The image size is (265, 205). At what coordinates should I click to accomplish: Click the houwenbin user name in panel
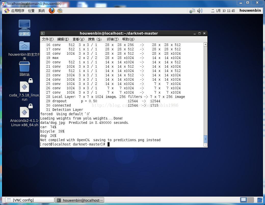pyautogui.click(x=250, y=10)
